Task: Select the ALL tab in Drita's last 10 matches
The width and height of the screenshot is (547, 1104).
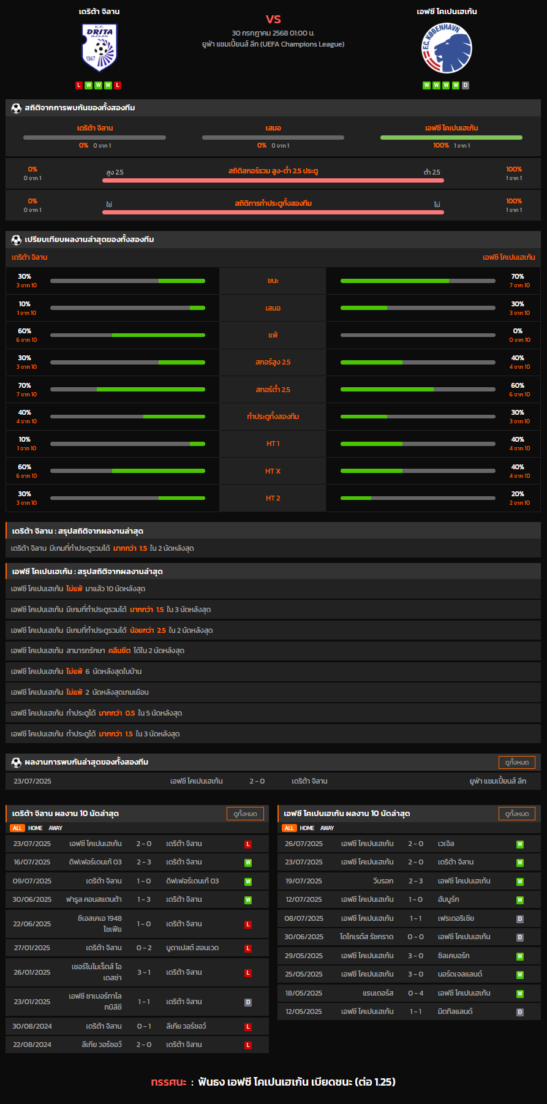Action: (17, 828)
